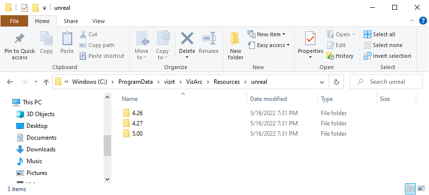The image size is (429, 195).
Task: Select This PC in navigation pane
Action: [27, 102]
